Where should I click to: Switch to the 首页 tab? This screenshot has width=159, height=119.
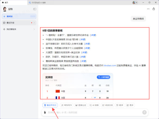[14, 3]
